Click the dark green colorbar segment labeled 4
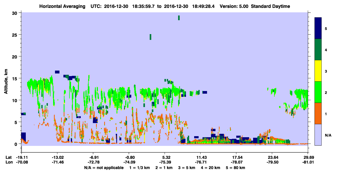The width and height of the screenshot is (342, 175). [x=318, y=50]
